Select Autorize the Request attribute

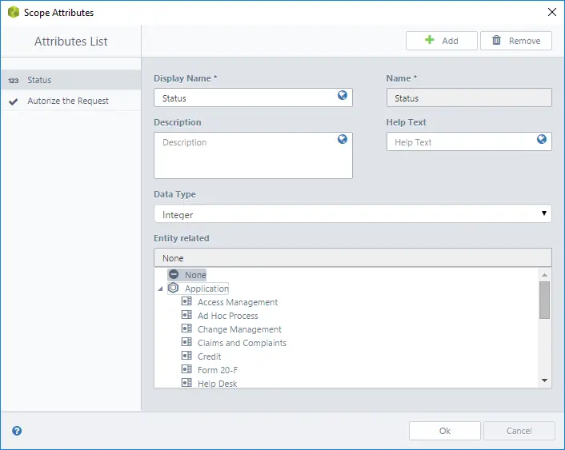click(71, 101)
